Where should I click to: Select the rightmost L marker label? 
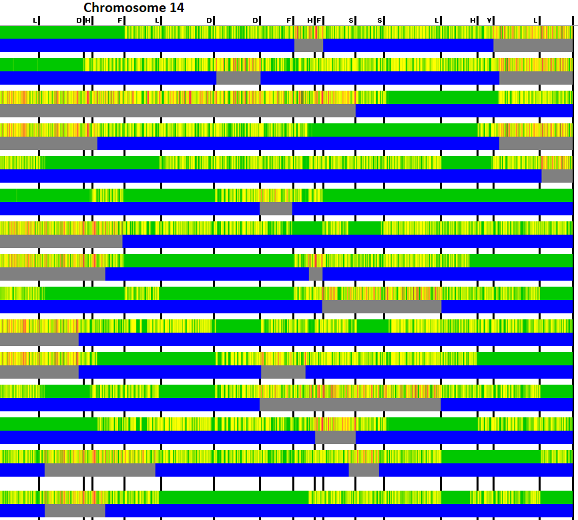click(535, 20)
